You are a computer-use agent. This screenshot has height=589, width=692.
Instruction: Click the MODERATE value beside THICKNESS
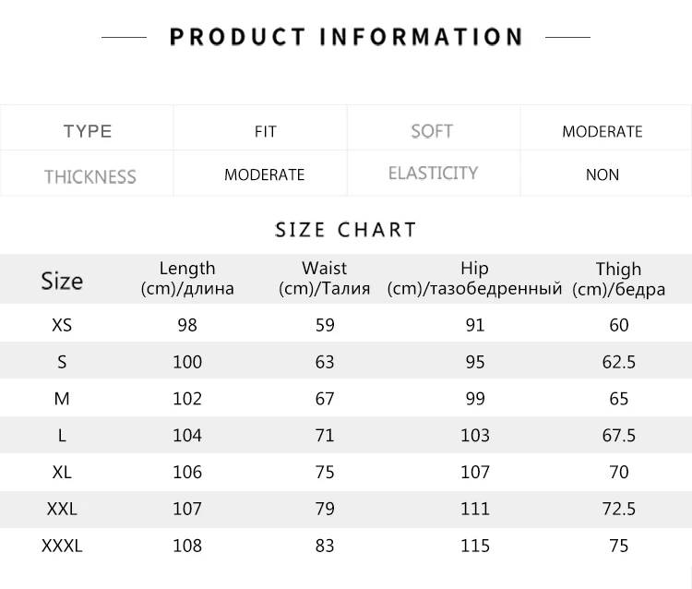coord(264,174)
